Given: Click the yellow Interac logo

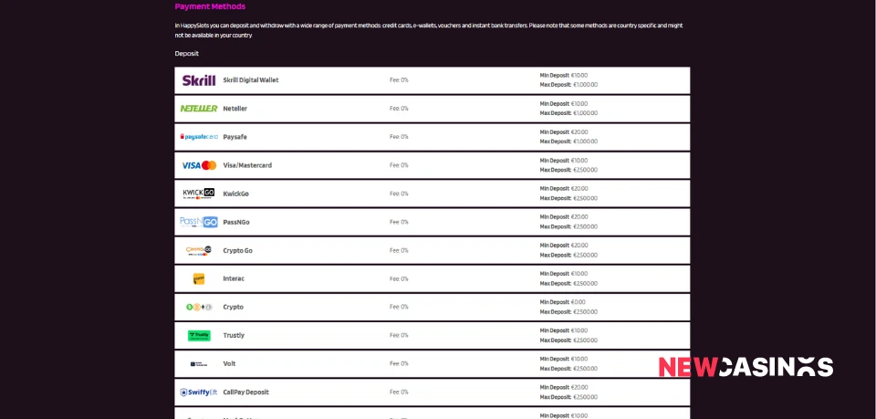Looking at the screenshot, I should [199, 278].
